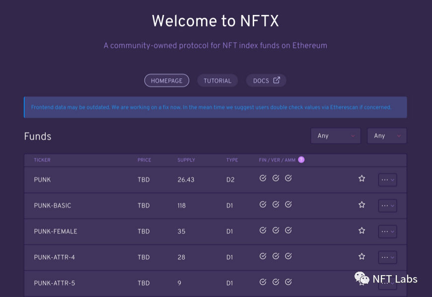Click the FIN check icon in PUNK-BASIC row
The width and height of the screenshot is (432, 297).
coord(263,205)
